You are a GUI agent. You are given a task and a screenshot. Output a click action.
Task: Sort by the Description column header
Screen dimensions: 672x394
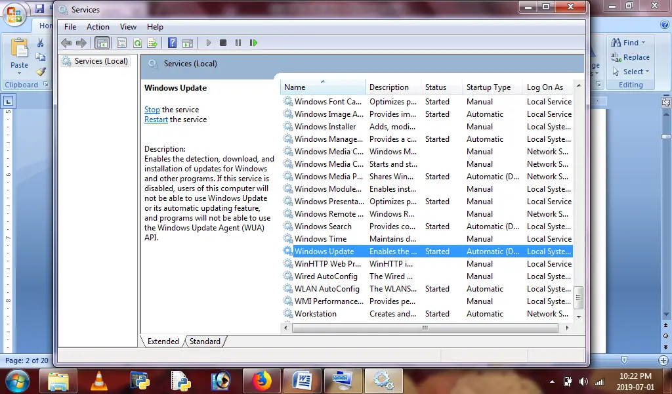click(394, 87)
